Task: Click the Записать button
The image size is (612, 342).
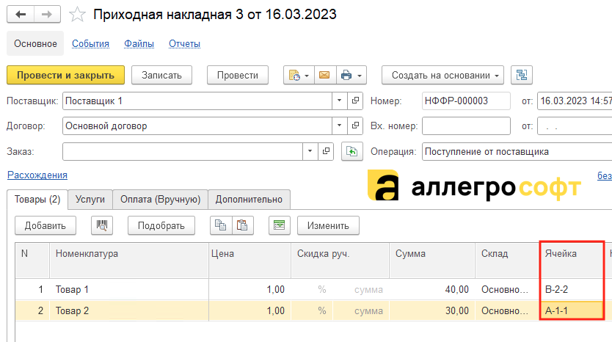Action: pos(161,75)
